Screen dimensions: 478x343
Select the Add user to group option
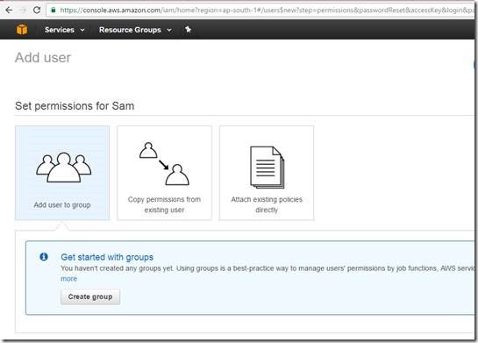click(62, 173)
